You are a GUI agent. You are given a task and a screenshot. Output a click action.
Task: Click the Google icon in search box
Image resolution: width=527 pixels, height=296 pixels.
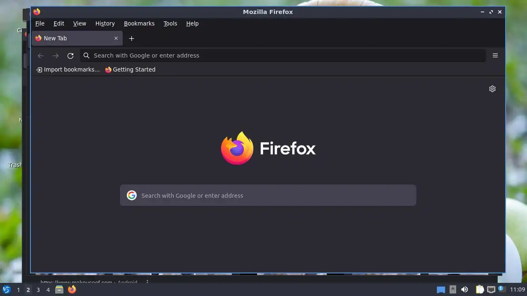pos(132,195)
